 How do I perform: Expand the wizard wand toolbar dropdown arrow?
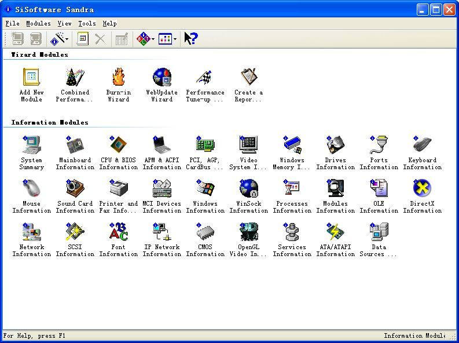pyautogui.click(x=67, y=39)
